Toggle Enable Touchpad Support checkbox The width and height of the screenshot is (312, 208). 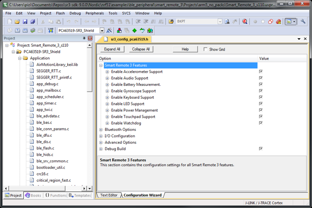[261, 116]
